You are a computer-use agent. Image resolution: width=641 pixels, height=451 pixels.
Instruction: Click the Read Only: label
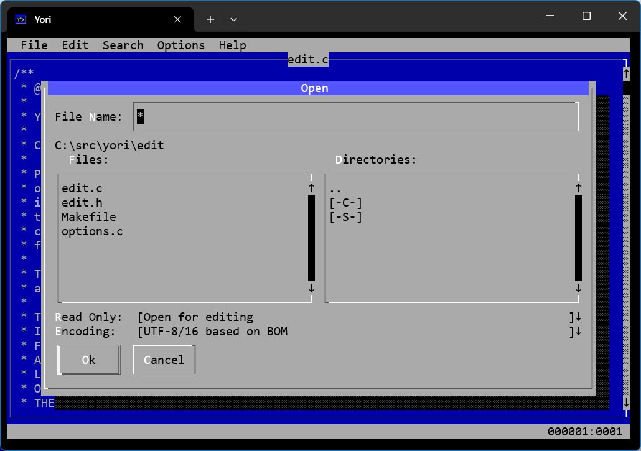tap(89, 317)
